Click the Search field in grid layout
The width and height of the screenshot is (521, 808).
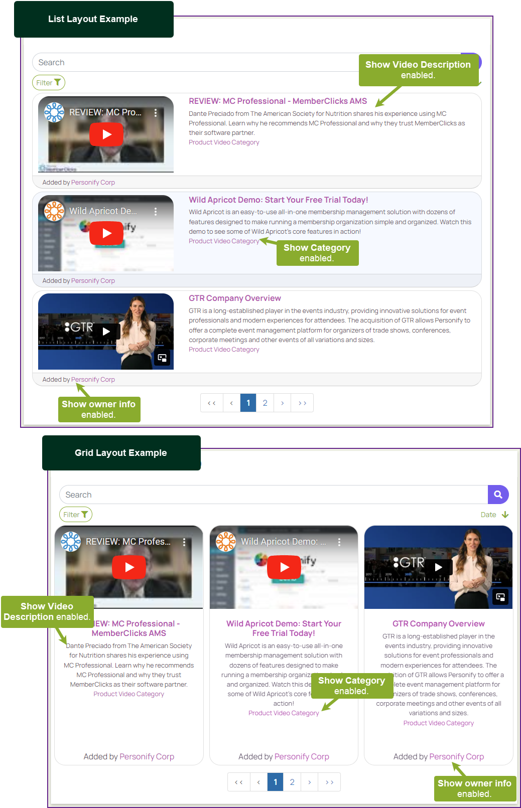[x=274, y=495]
